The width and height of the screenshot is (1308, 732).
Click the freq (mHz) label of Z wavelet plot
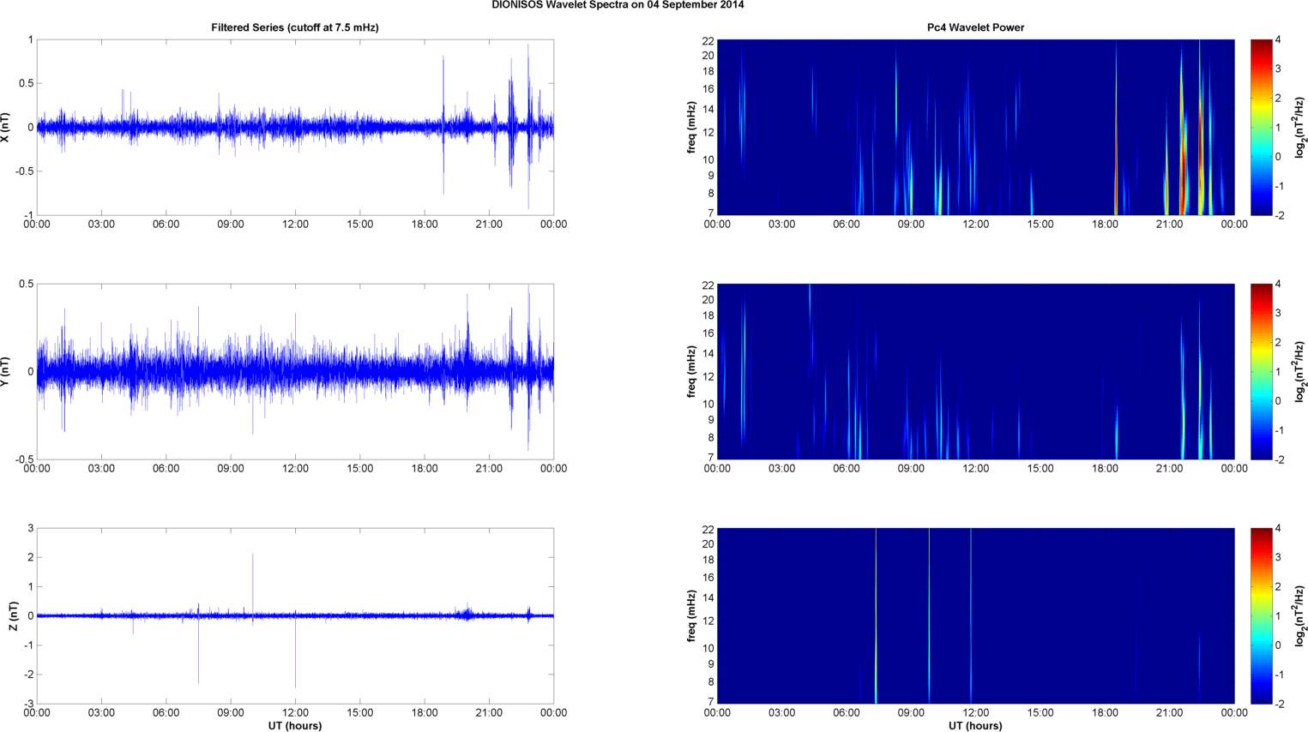pos(691,615)
